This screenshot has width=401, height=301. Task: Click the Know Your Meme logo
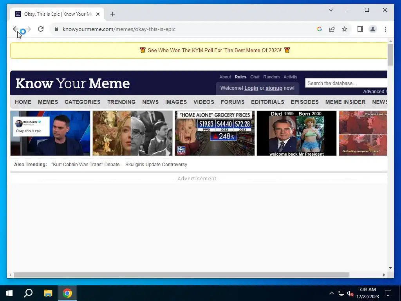point(73,83)
